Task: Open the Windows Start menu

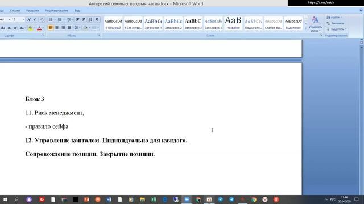Action: point(5,199)
